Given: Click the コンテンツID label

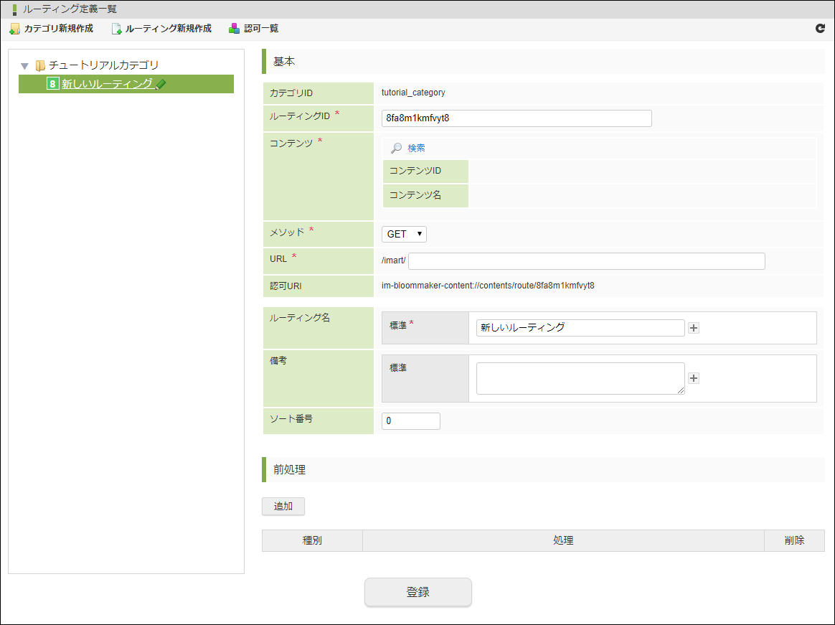Looking at the screenshot, I should (415, 171).
